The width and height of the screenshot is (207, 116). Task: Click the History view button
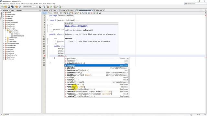pos(50,13)
